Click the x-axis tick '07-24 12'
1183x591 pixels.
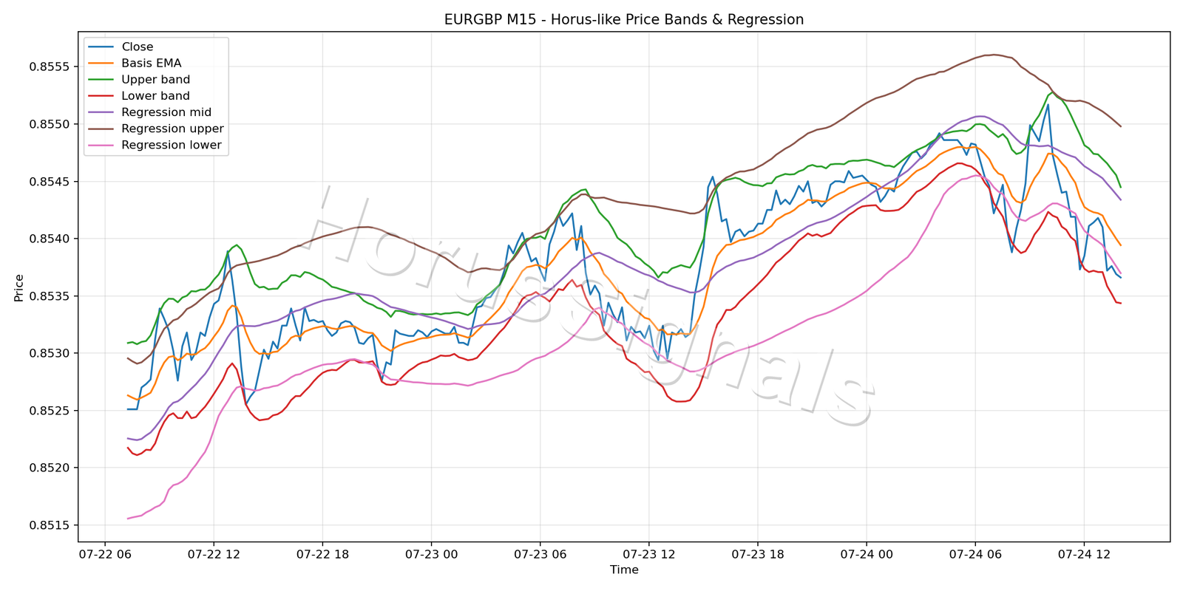(1084, 554)
